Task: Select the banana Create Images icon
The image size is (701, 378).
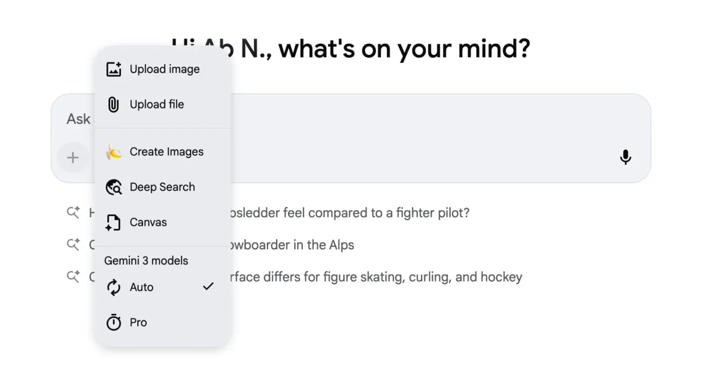Action: (113, 151)
